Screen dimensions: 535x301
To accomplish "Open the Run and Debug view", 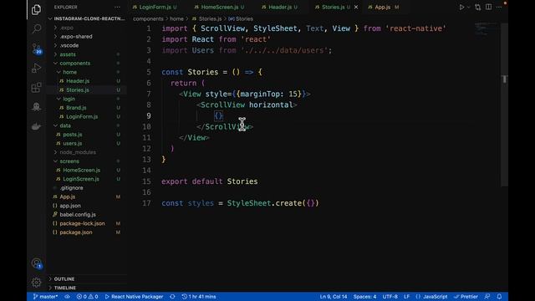I will (x=36, y=68).
